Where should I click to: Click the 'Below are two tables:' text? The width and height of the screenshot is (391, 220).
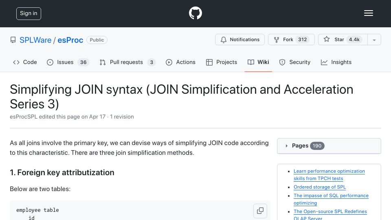click(x=40, y=189)
